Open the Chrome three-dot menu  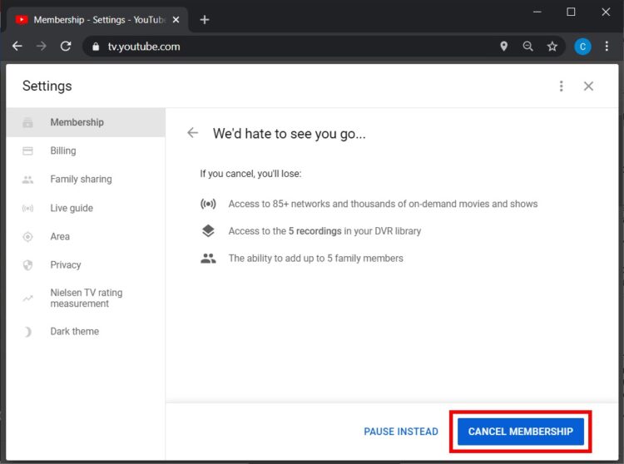coord(607,47)
